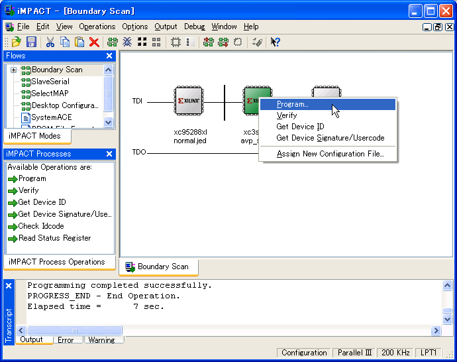This screenshot has height=362, width=457.
Task: Close the Transcript panel with X
Action: tap(9, 286)
